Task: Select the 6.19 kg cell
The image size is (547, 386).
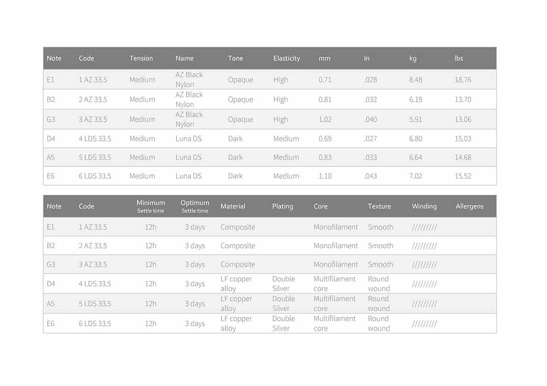Action: tap(416, 100)
